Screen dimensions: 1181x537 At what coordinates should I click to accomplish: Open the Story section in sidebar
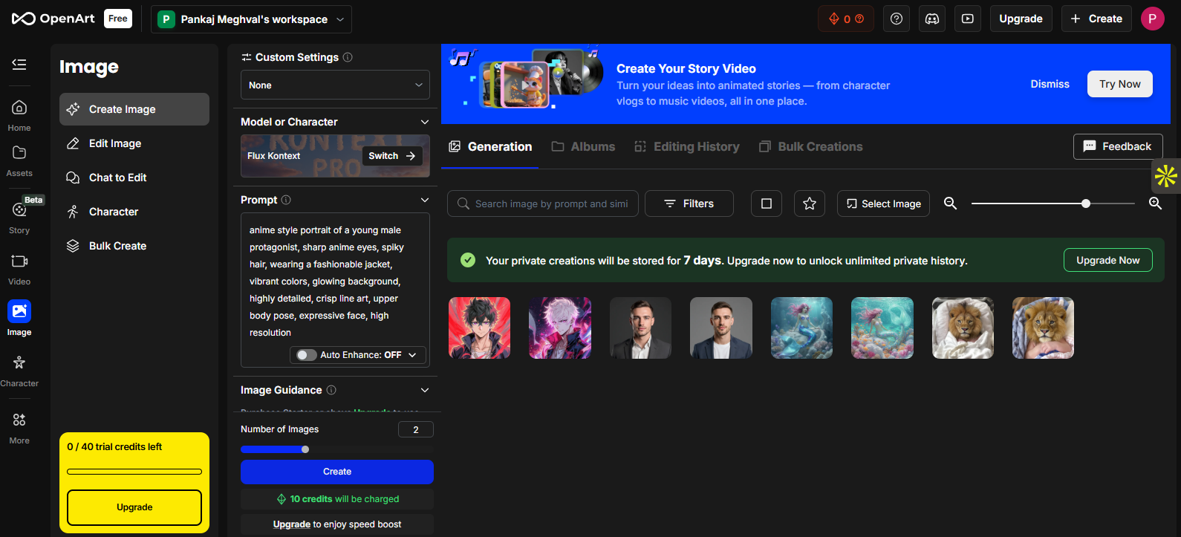click(19, 215)
